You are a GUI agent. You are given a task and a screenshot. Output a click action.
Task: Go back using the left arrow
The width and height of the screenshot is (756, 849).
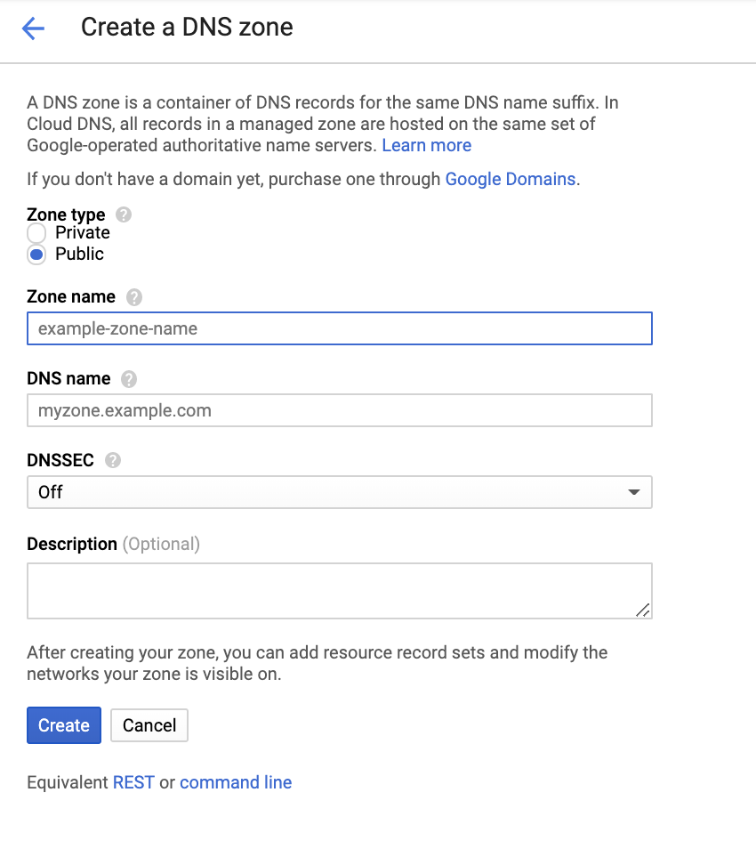coord(33,28)
